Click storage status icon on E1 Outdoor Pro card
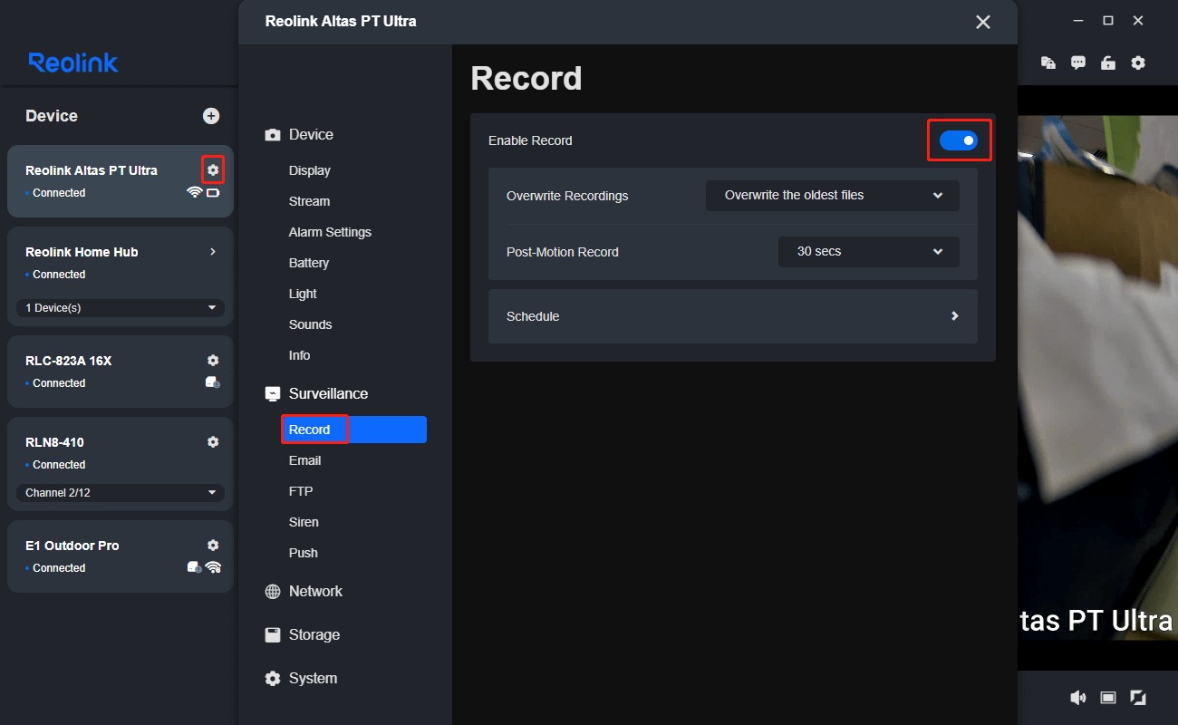This screenshot has width=1178, height=725. click(194, 567)
